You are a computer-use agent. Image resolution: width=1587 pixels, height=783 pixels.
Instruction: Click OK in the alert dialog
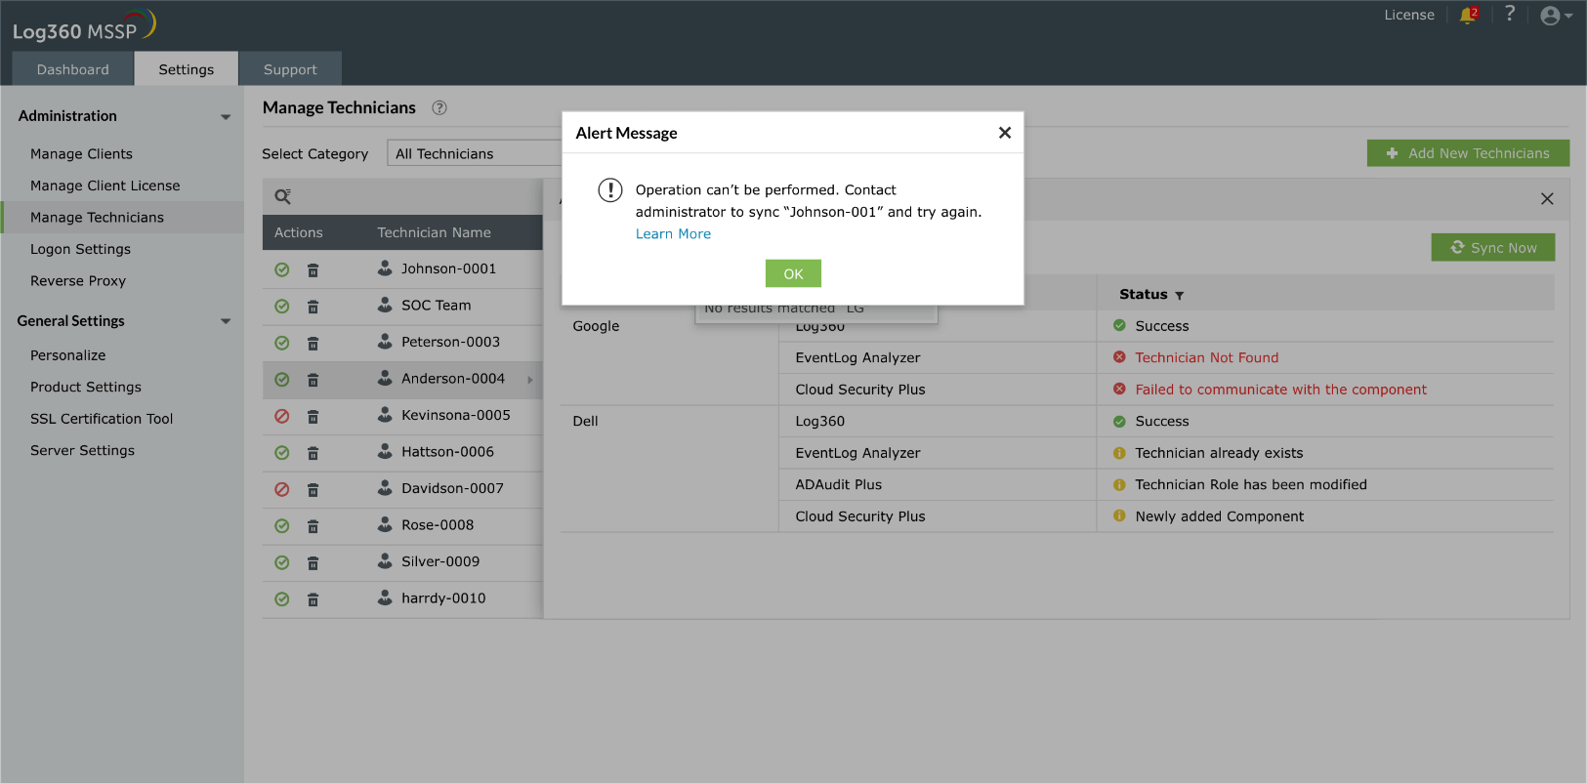click(x=793, y=273)
